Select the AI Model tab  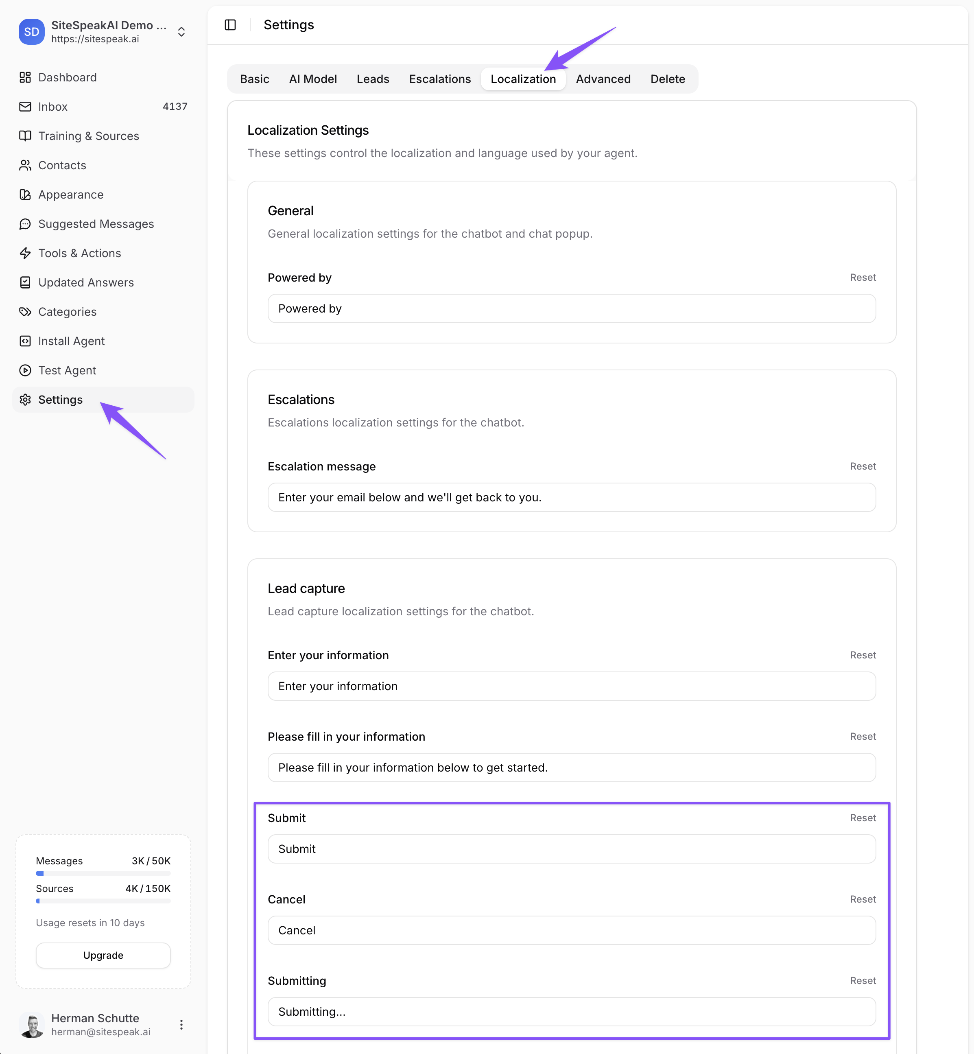pyautogui.click(x=312, y=79)
